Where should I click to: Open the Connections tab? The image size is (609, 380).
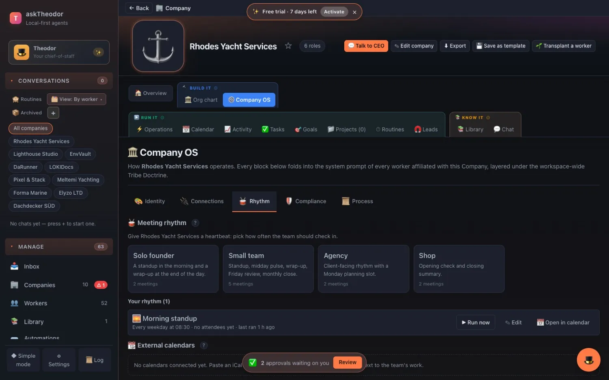coord(202,201)
